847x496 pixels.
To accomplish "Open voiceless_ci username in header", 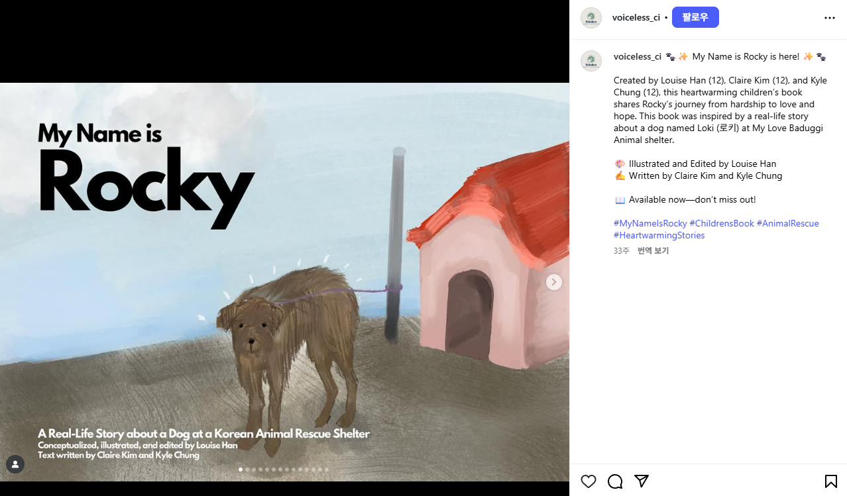I will click(x=636, y=18).
